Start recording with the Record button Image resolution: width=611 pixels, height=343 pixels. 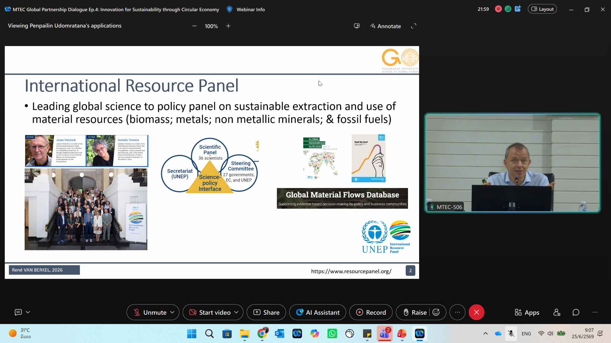[x=371, y=313]
